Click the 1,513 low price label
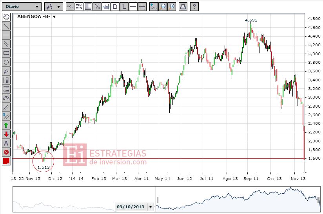323x214 pixels. [x=44, y=167]
